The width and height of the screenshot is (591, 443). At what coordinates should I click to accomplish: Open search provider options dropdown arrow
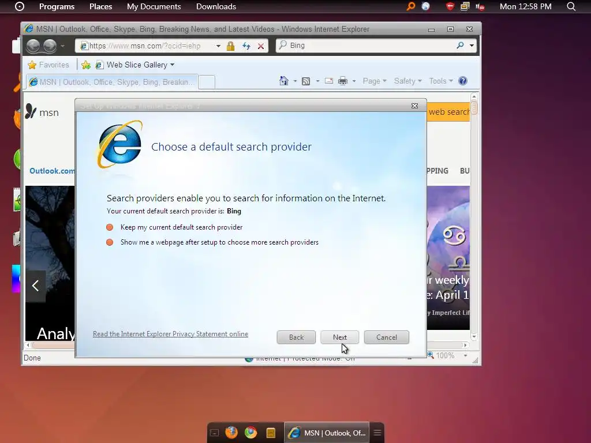472,46
